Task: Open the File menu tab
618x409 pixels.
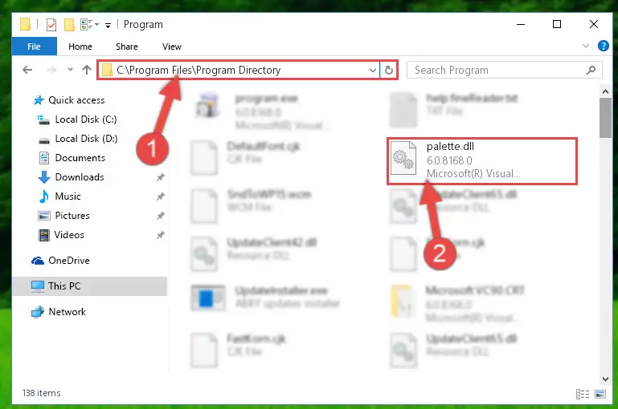Action: 35,47
